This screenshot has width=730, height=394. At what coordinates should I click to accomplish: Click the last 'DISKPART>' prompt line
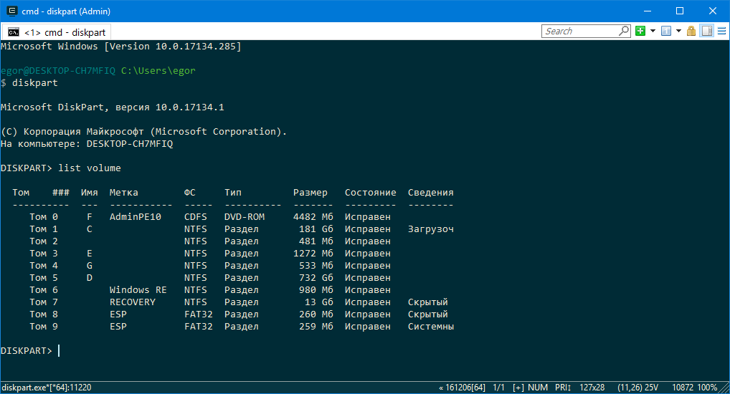[26, 351]
